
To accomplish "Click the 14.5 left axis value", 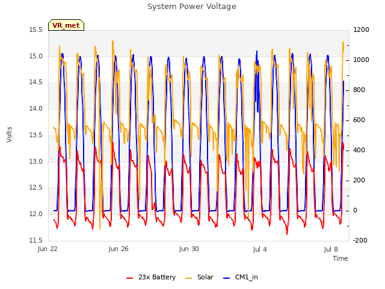I will point(36,82).
